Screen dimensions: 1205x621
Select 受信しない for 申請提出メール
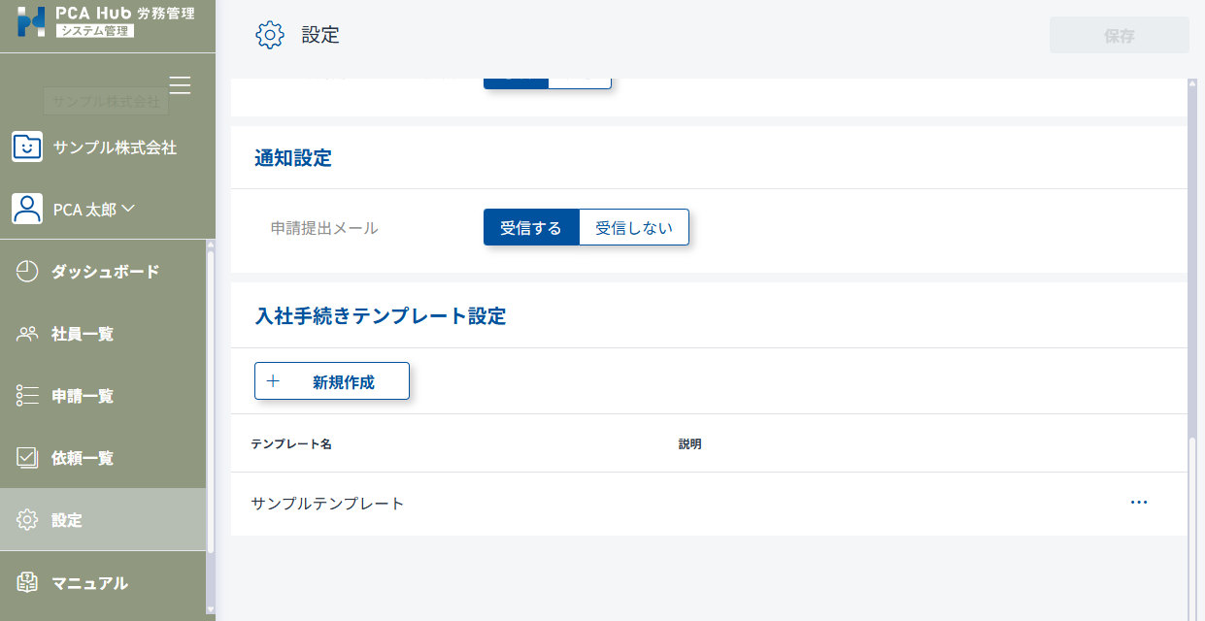[633, 228]
